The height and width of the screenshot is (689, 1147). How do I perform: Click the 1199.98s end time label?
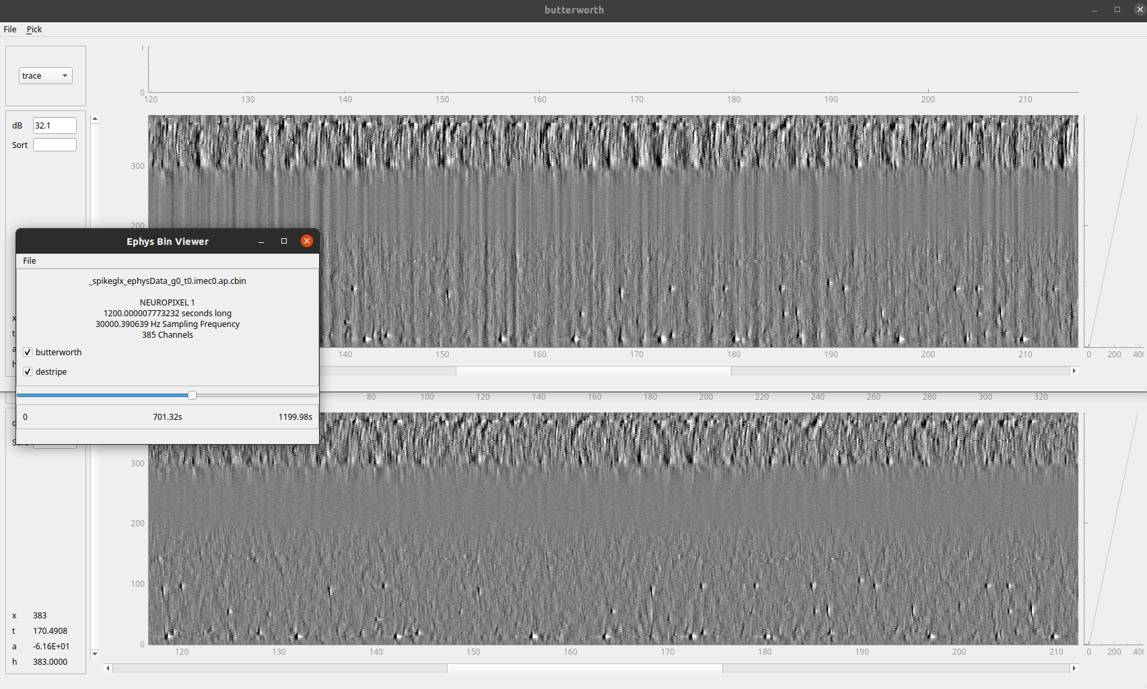[296, 417]
